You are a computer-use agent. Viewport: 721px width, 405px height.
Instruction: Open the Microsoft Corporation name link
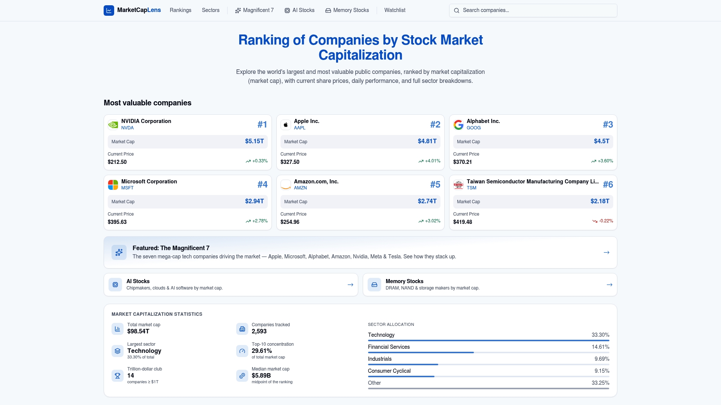coord(149,181)
